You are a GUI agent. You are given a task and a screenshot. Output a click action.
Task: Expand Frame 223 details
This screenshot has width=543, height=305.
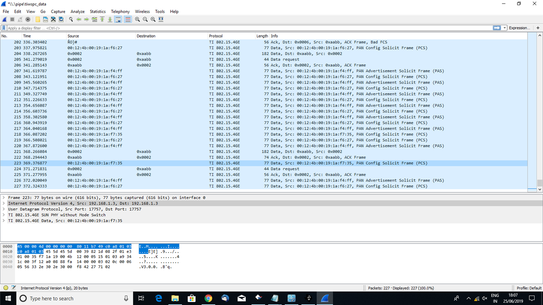(x=4, y=198)
